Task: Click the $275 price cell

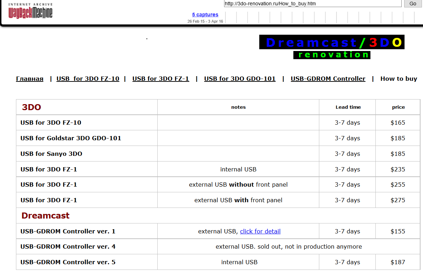Action: (x=398, y=200)
